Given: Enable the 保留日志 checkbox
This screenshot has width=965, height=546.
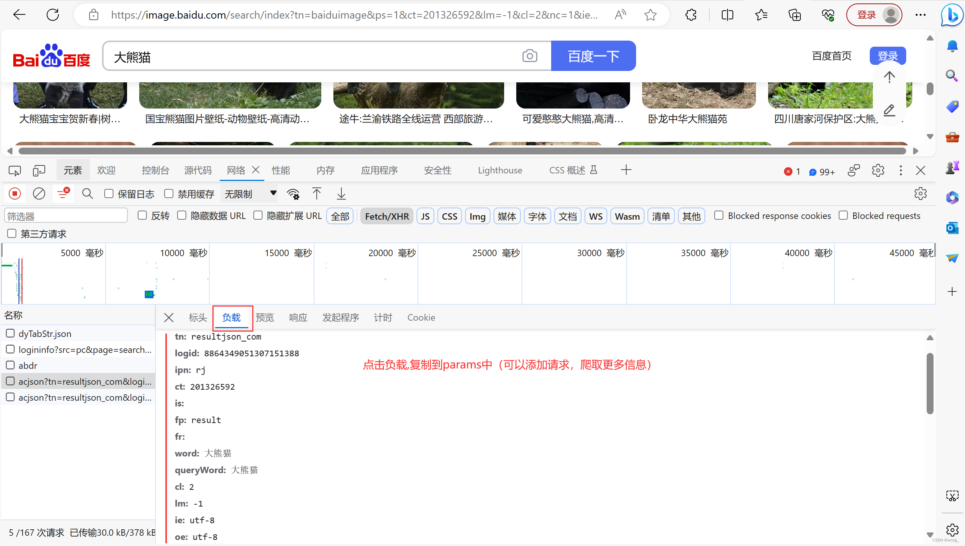Looking at the screenshot, I should (x=109, y=194).
